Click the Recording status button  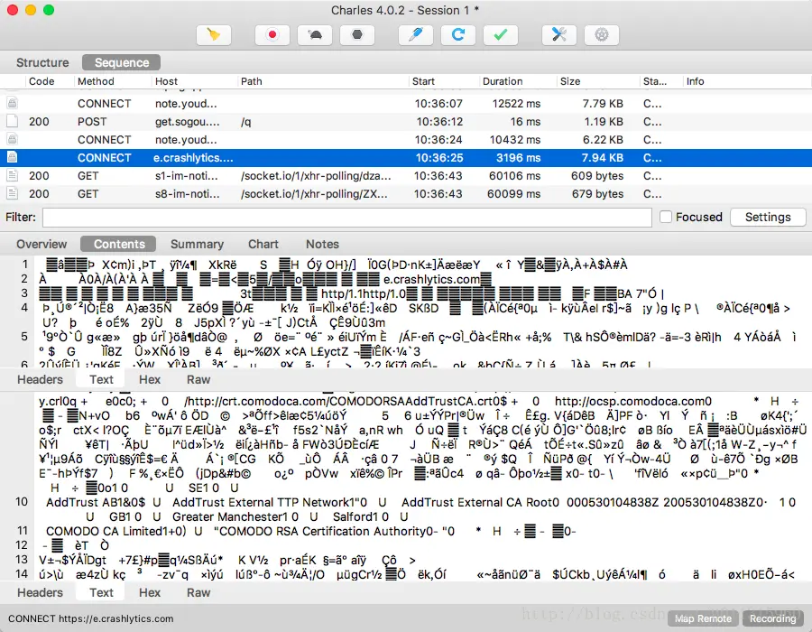point(772,618)
